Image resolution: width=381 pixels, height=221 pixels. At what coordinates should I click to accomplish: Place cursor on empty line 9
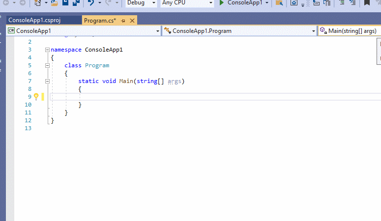(x=215, y=97)
